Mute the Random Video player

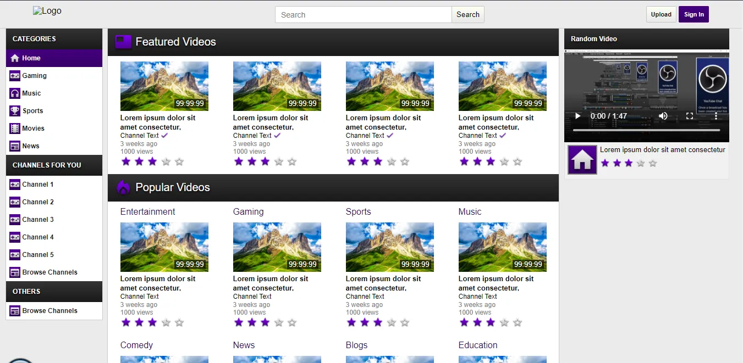click(663, 116)
